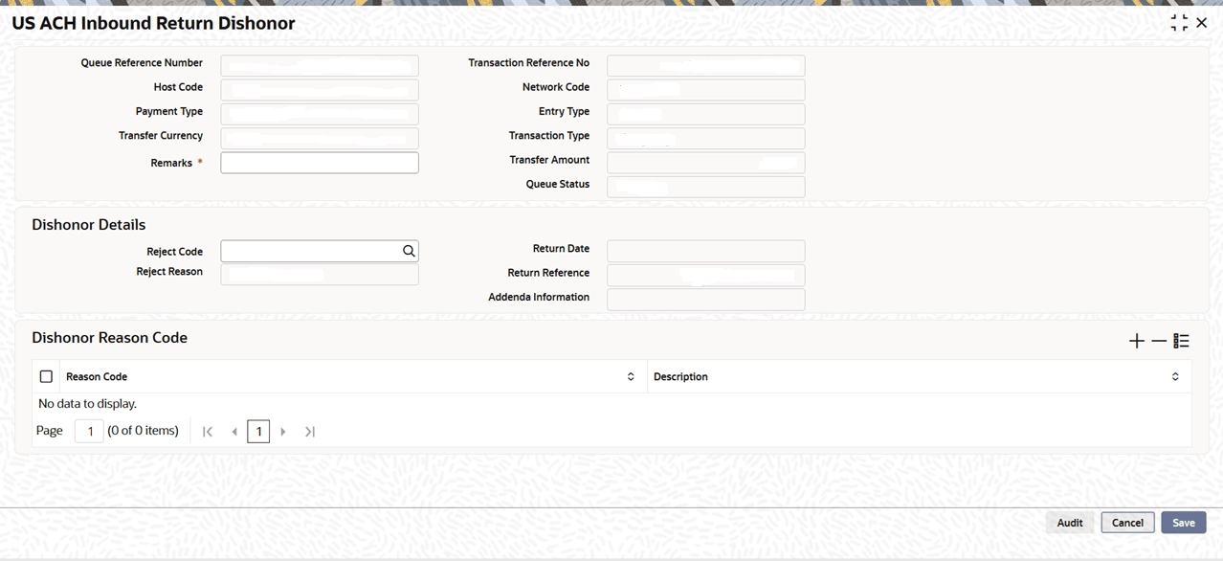Click the Network Code field
This screenshot has height=561, width=1223.
tap(706, 90)
